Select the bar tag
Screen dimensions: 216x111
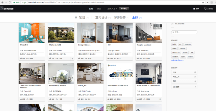[x=192, y=53]
